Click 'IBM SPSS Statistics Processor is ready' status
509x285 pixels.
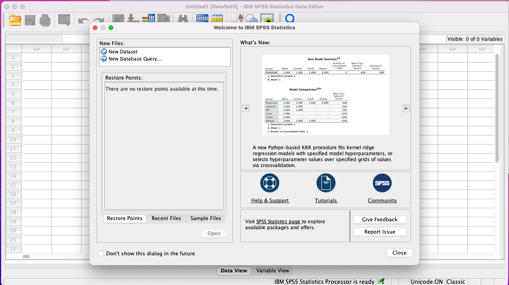coord(324,282)
